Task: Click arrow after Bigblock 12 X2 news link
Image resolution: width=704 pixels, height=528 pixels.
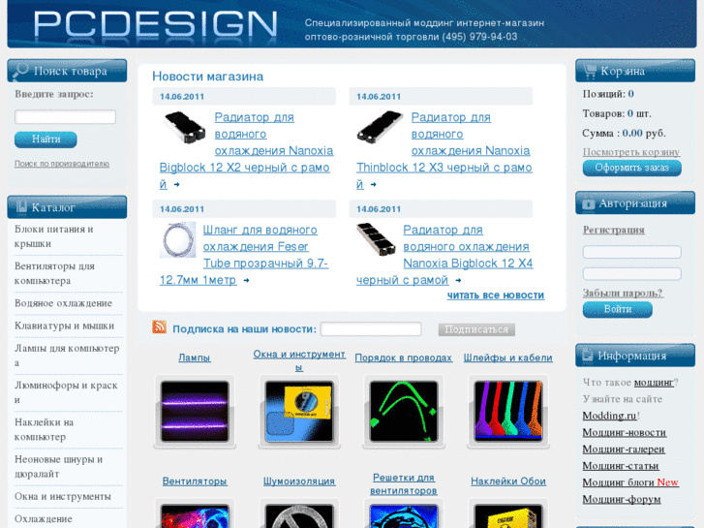Action: [x=177, y=185]
